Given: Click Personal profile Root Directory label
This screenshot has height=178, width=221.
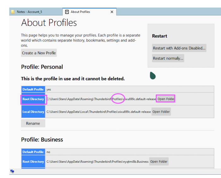Looking at the screenshot, I should tap(33, 99).
